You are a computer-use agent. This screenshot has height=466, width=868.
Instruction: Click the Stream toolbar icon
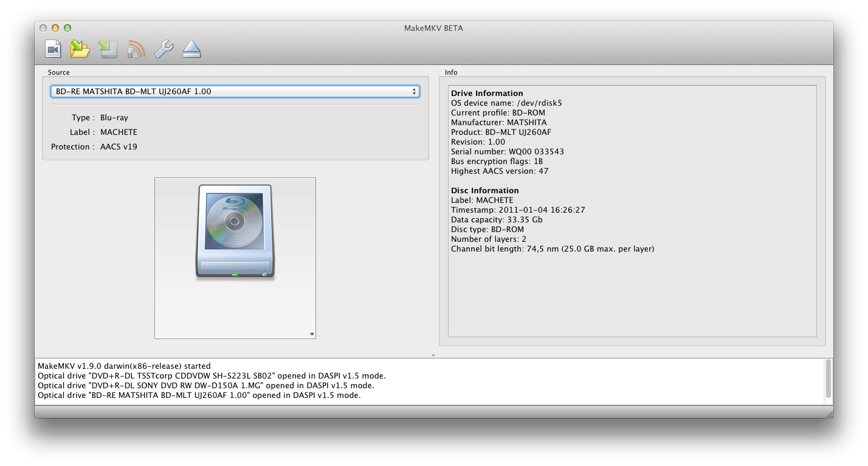click(136, 49)
